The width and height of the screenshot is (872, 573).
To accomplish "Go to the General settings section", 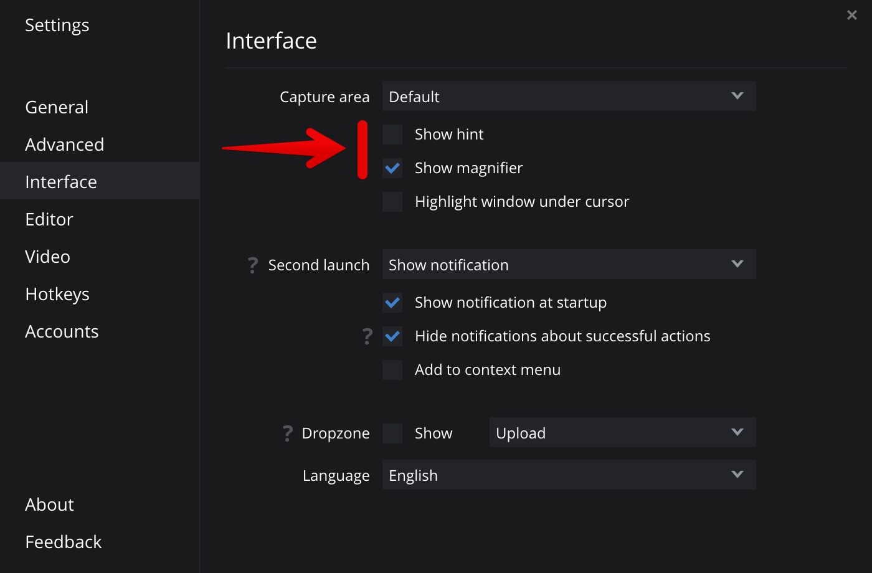I will (57, 107).
